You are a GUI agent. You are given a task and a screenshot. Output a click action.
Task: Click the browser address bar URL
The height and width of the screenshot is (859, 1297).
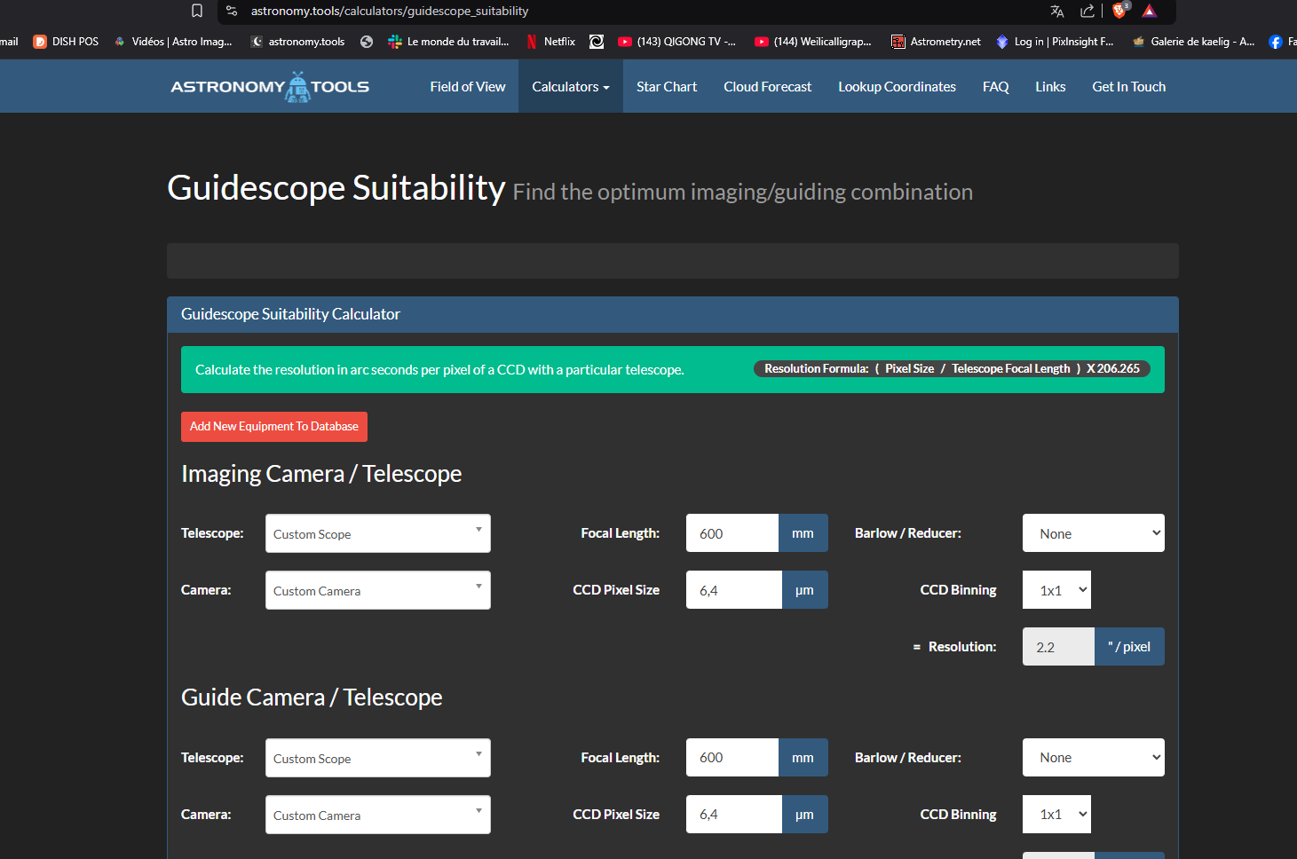click(x=390, y=11)
